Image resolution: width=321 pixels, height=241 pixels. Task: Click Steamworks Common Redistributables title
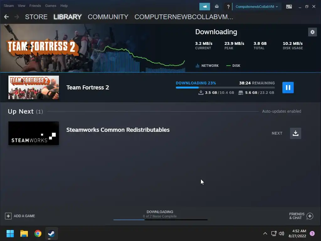118,130
